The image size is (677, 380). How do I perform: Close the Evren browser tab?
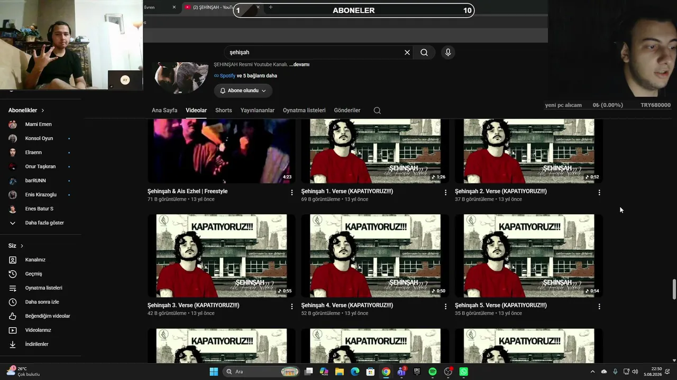pos(174,7)
